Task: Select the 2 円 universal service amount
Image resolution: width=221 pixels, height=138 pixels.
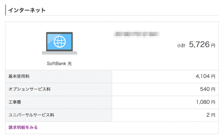Action: coord(210,115)
